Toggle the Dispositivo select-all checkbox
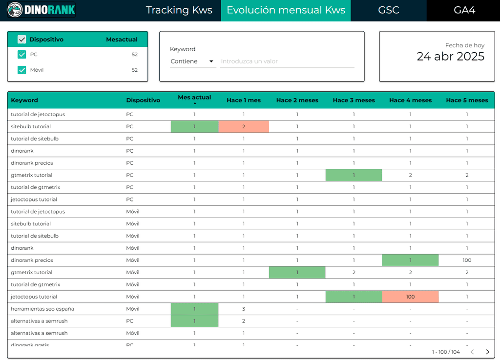 tap(21, 40)
